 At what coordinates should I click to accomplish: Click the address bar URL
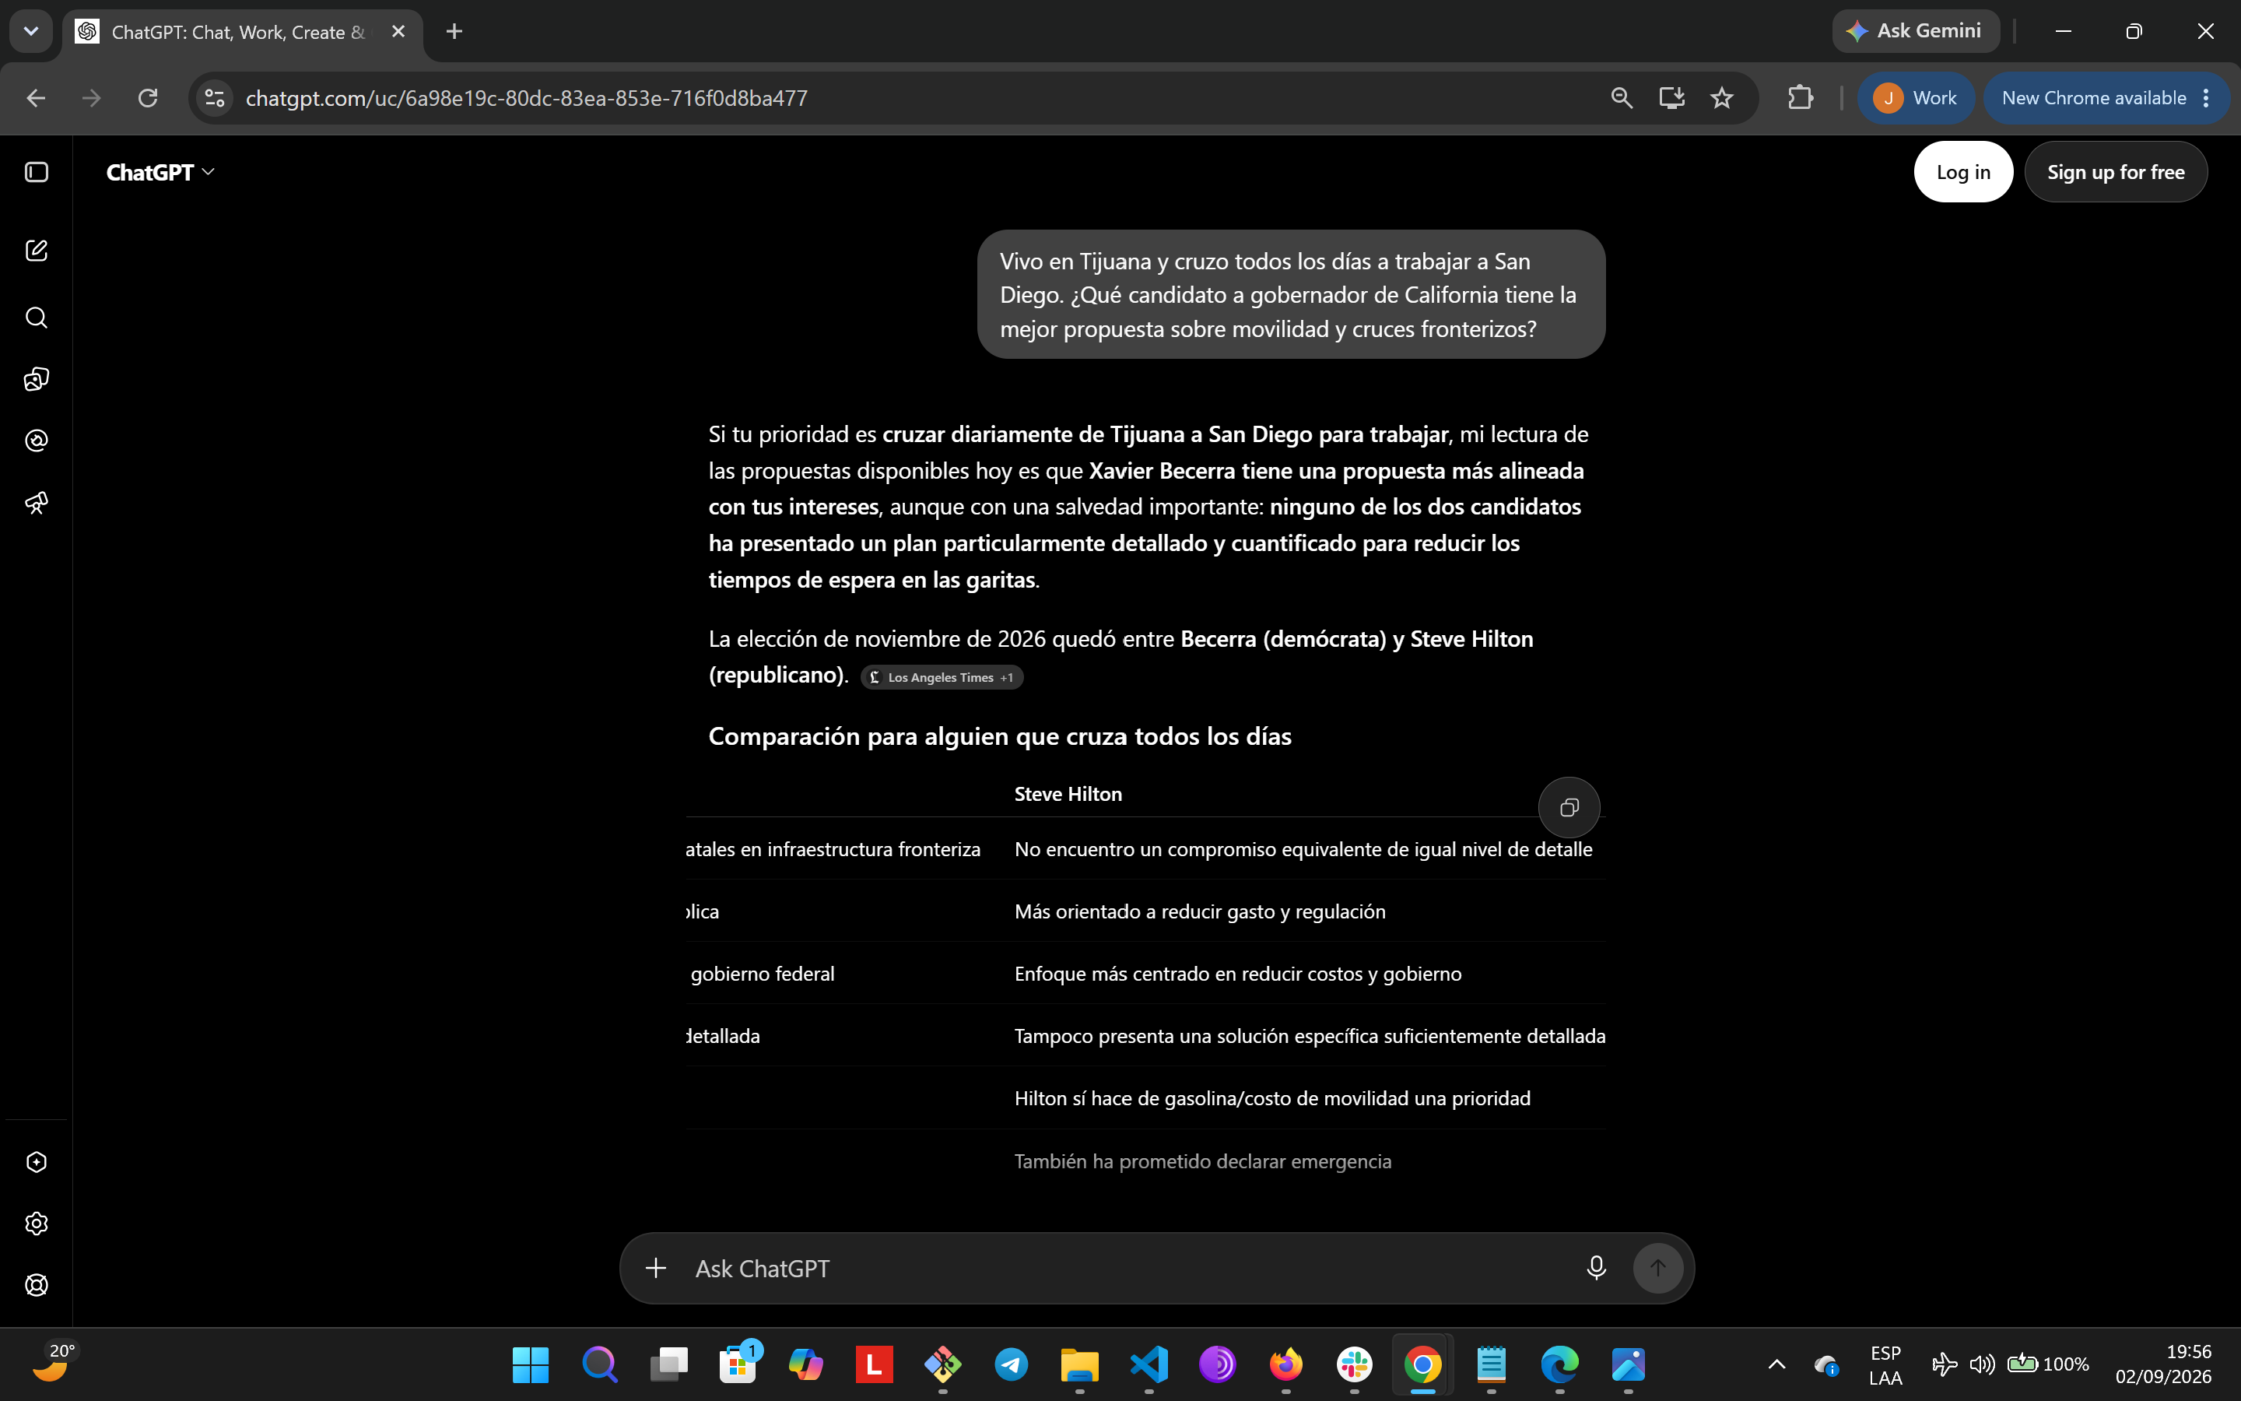pyautogui.click(x=526, y=98)
